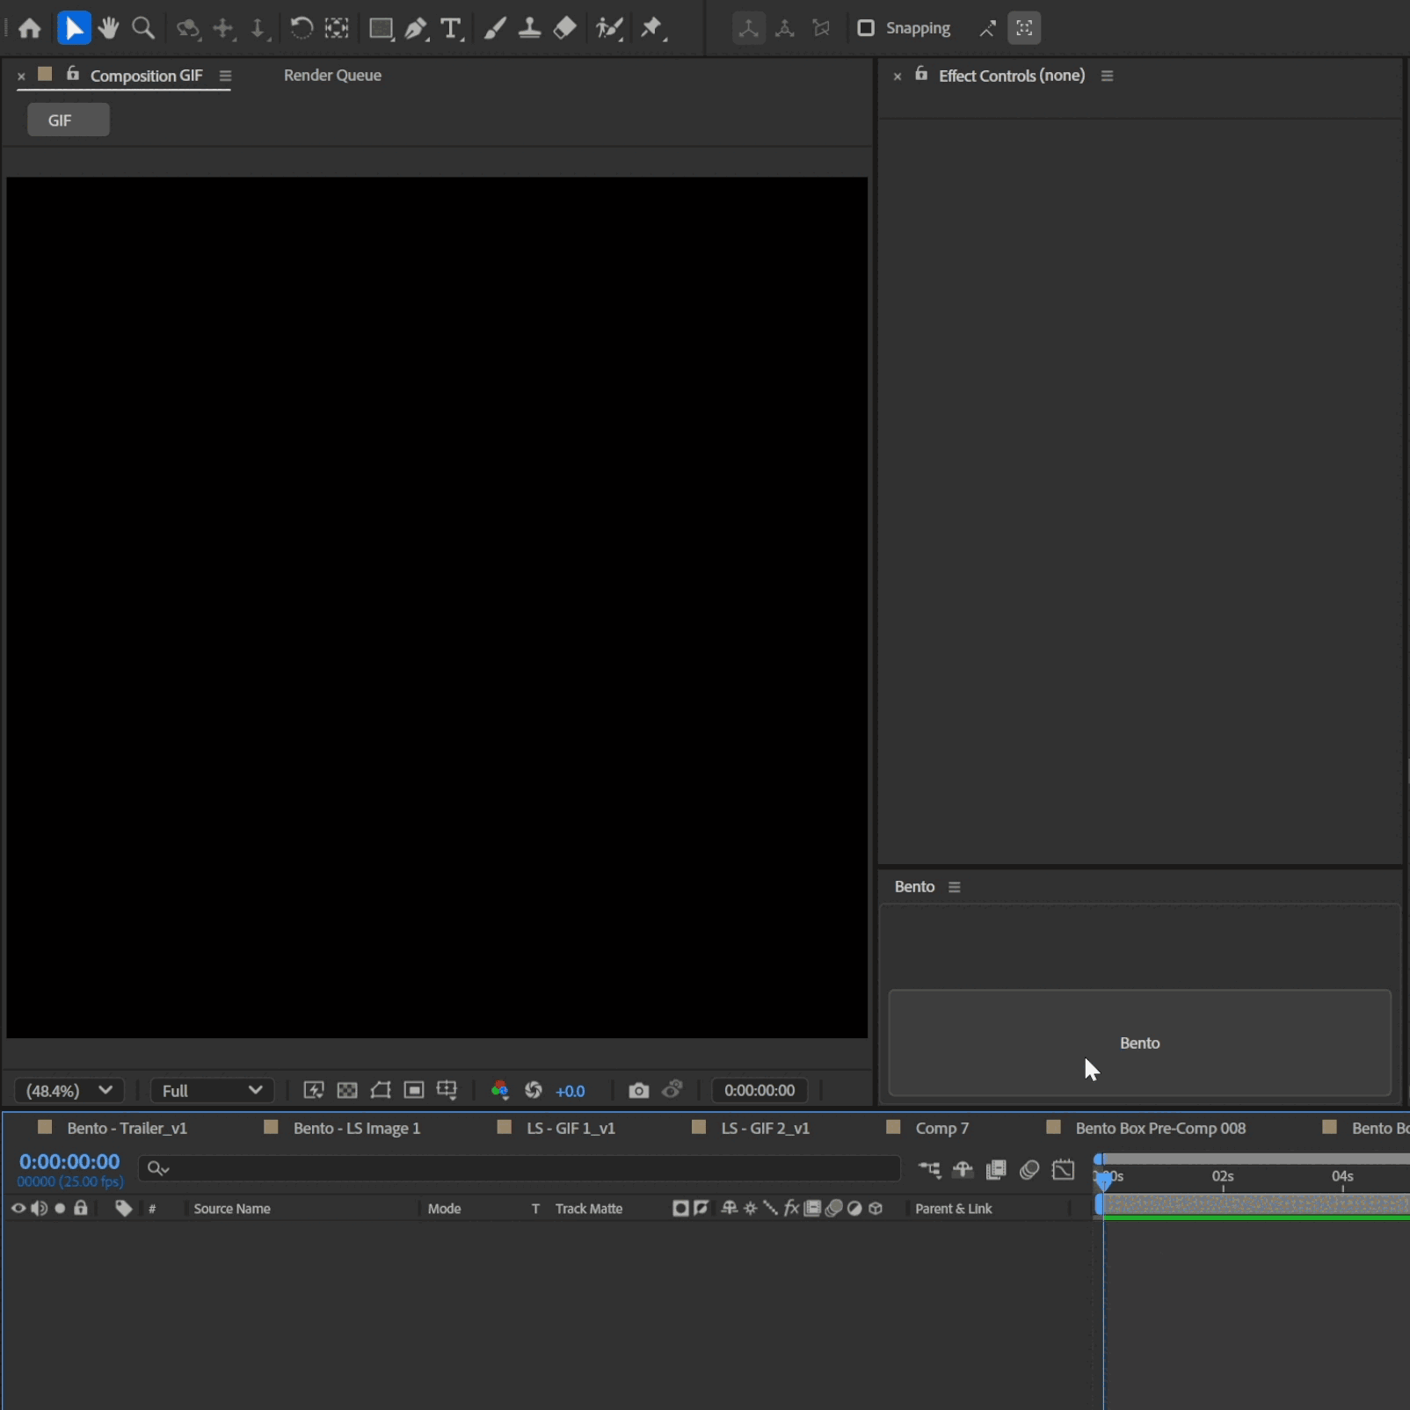Click the +0.0 exposure value
This screenshot has width=1410, height=1410.
click(x=571, y=1091)
